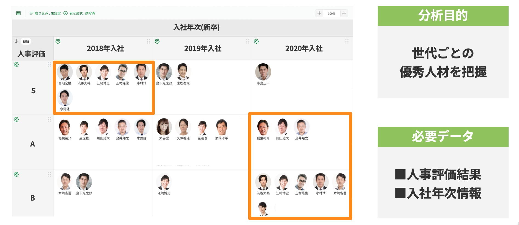The height and width of the screenshot is (225, 519).
Task: Select the 100% zoom level field
Action: click(332, 13)
